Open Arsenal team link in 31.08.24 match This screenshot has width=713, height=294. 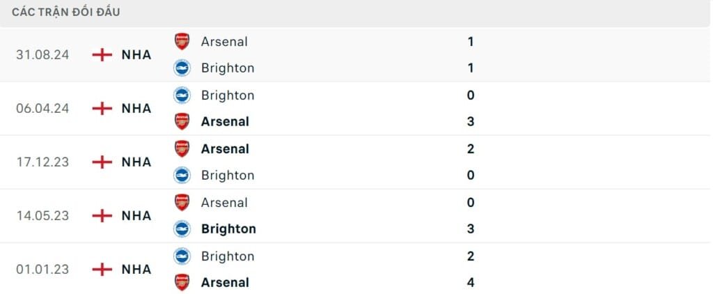[x=224, y=41]
